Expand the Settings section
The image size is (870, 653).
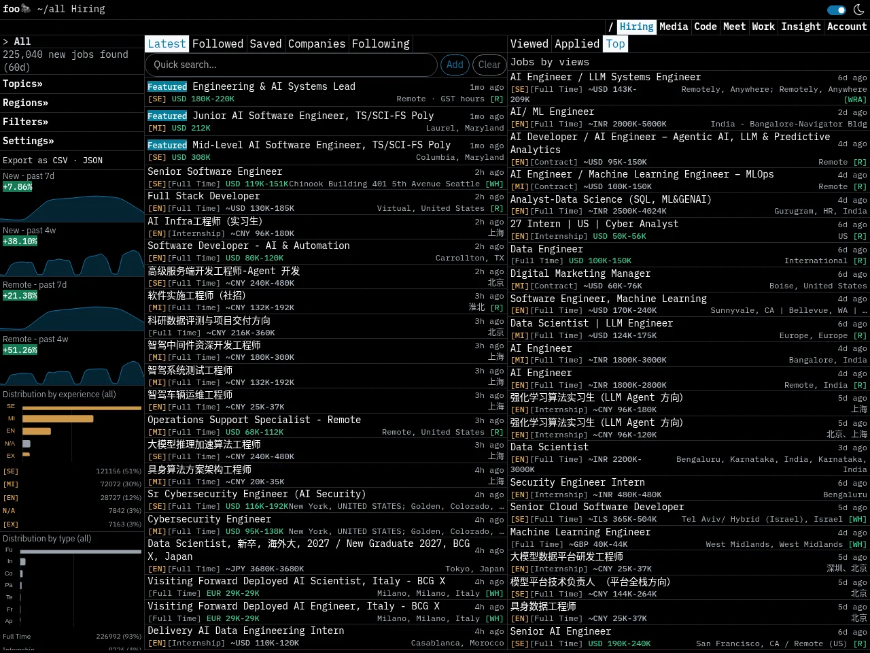point(28,141)
